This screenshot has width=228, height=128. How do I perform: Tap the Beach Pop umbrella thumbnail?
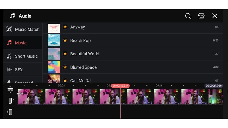[x=54, y=40]
